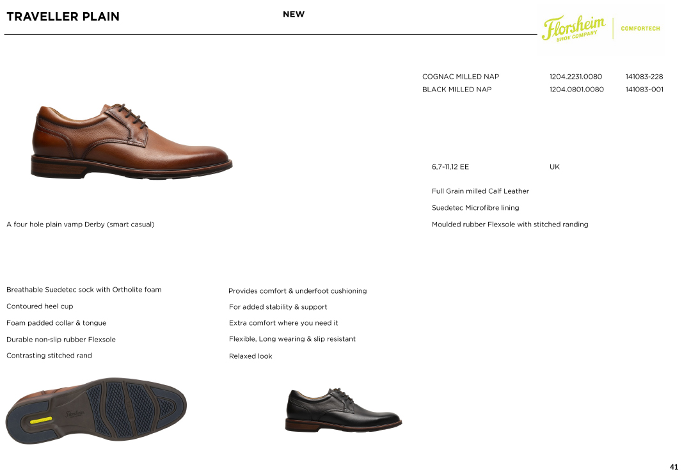Select COGNAC MILLED NAP colour name

pyautogui.click(x=461, y=77)
